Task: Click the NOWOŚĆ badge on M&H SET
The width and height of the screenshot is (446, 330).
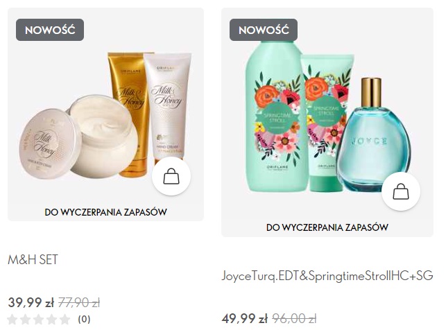Action: 50,30
